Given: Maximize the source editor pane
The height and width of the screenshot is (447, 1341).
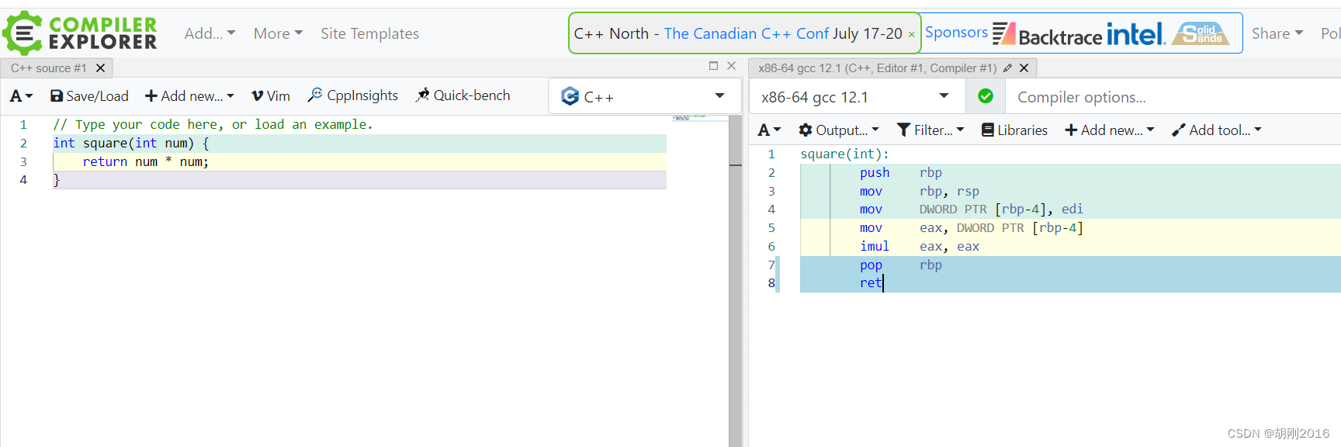Looking at the screenshot, I should [x=713, y=66].
